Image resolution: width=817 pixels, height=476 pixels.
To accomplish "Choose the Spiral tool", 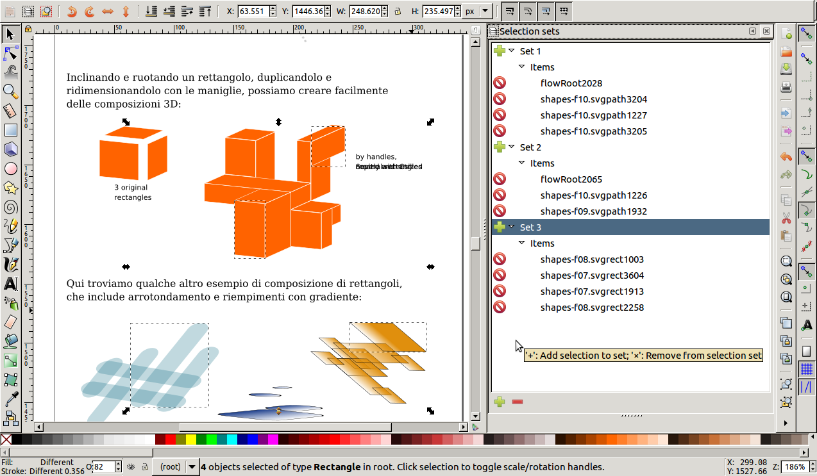I will pos(10,207).
